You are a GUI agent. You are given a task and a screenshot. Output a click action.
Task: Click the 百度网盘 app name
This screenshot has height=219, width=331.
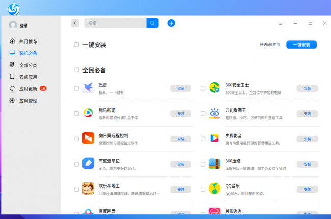click(107, 211)
